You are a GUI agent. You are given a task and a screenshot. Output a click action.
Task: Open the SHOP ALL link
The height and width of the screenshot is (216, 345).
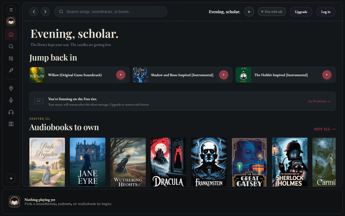325,129
